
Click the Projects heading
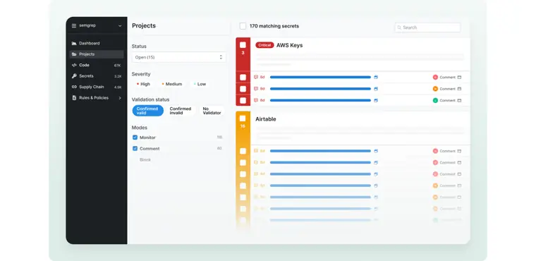click(144, 25)
